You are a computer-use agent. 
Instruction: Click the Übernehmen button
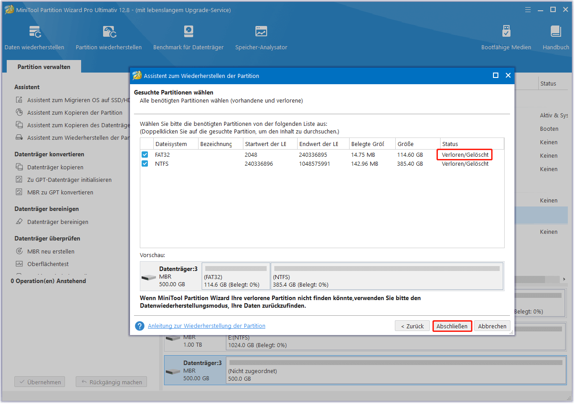[40, 382]
